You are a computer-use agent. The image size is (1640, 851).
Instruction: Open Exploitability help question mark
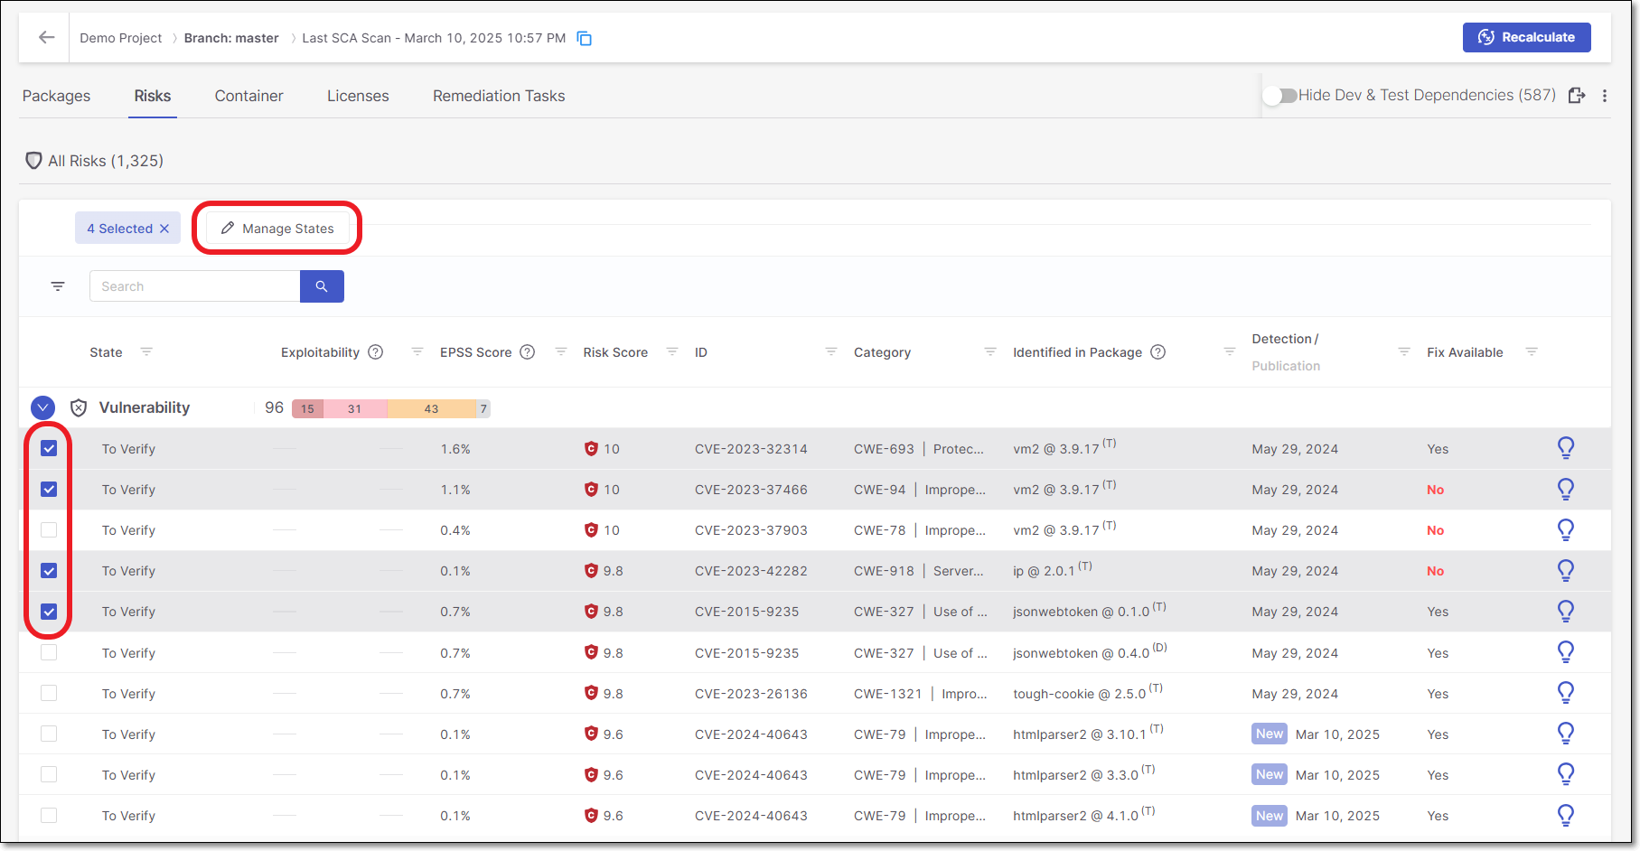click(x=376, y=352)
